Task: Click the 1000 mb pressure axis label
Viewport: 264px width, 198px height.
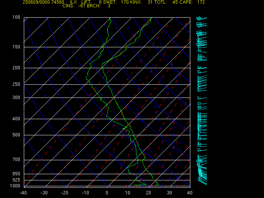Action: pyautogui.click(x=15, y=186)
